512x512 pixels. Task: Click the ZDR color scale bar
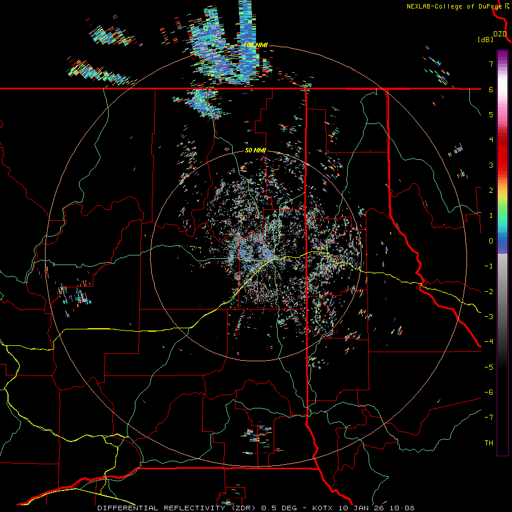click(502, 253)
